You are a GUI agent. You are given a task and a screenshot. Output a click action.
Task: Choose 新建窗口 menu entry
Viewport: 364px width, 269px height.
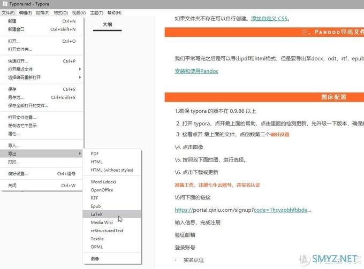42,29
